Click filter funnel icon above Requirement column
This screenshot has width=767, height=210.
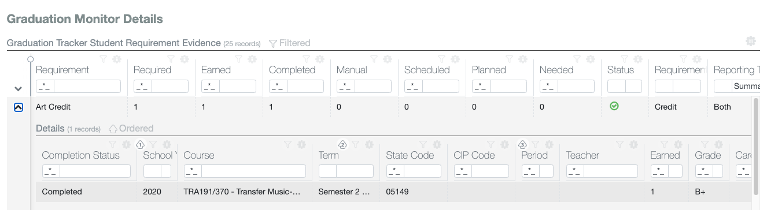103,59
